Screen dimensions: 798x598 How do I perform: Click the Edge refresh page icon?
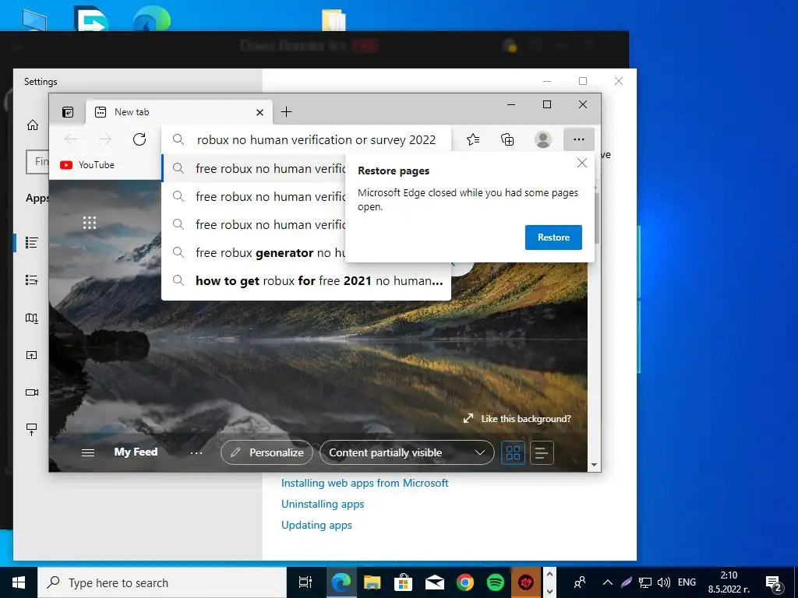coord(139,139)
